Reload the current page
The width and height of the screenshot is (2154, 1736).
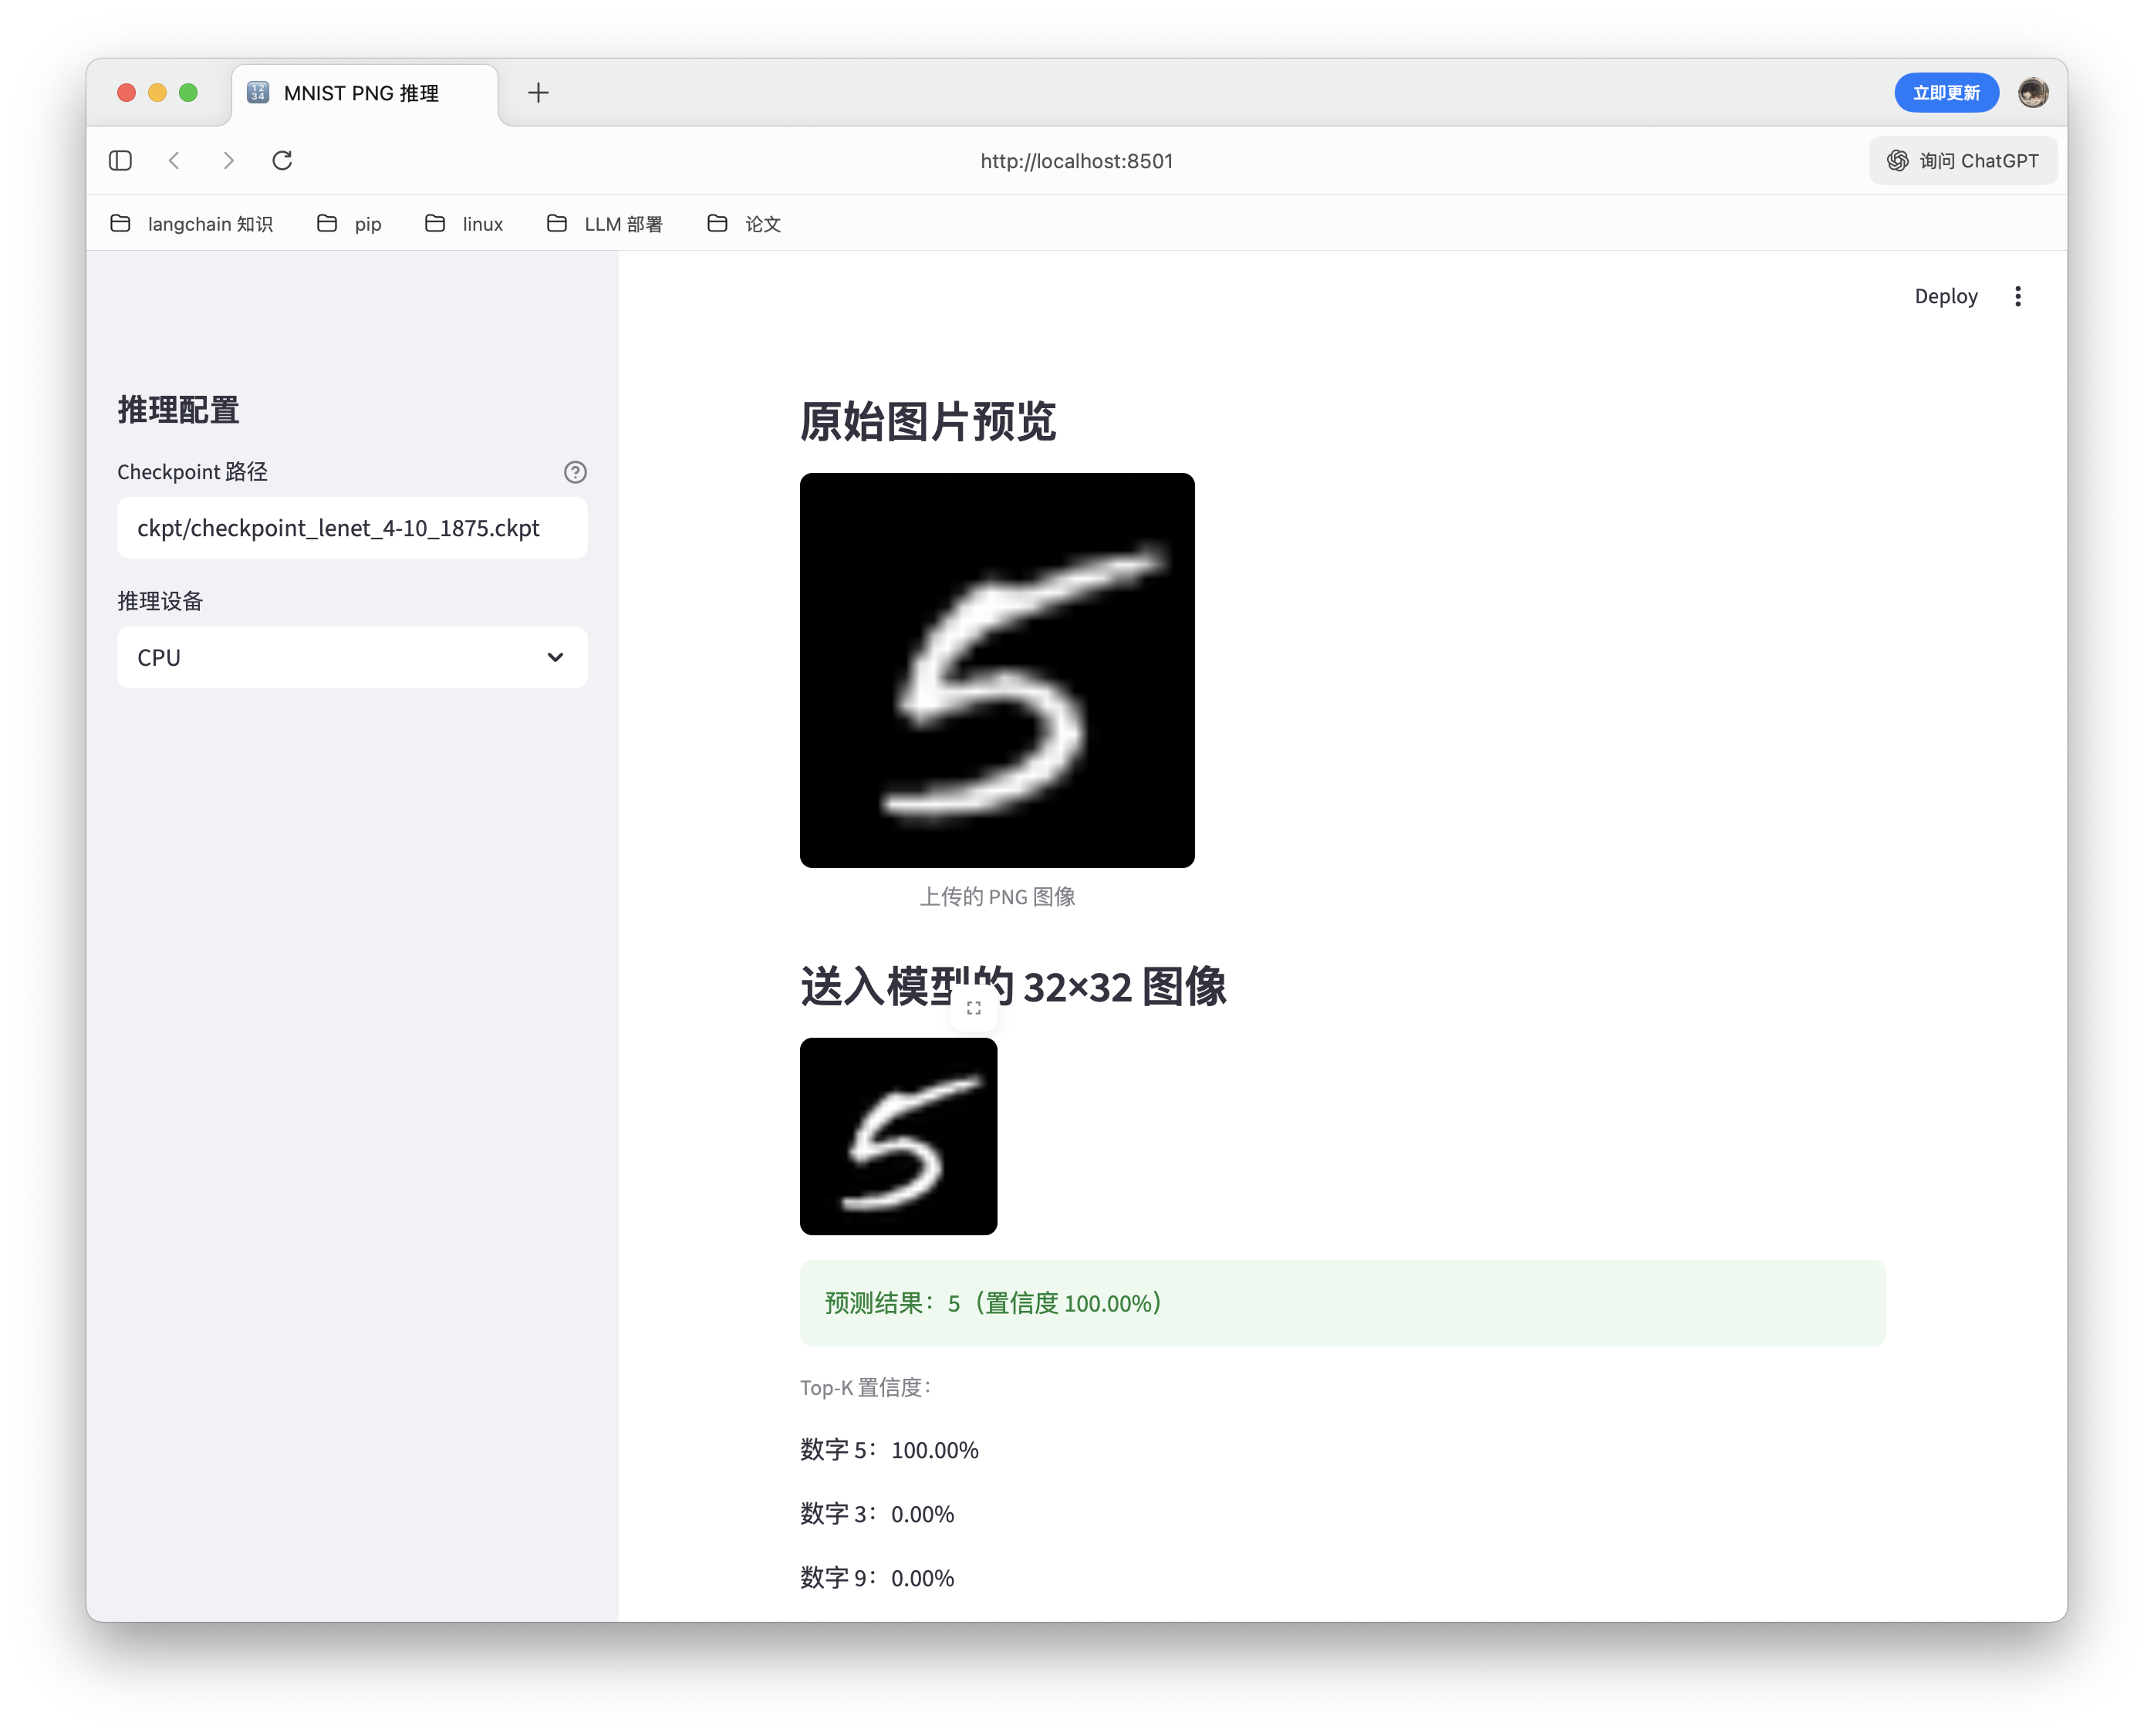click(282, 160)
